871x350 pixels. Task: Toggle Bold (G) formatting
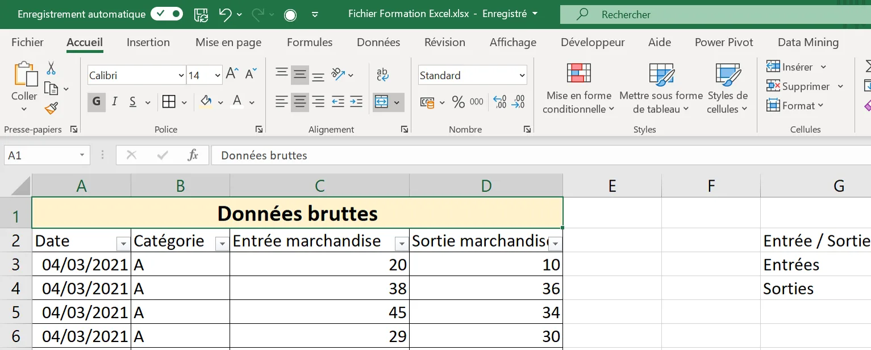[97, 102]
